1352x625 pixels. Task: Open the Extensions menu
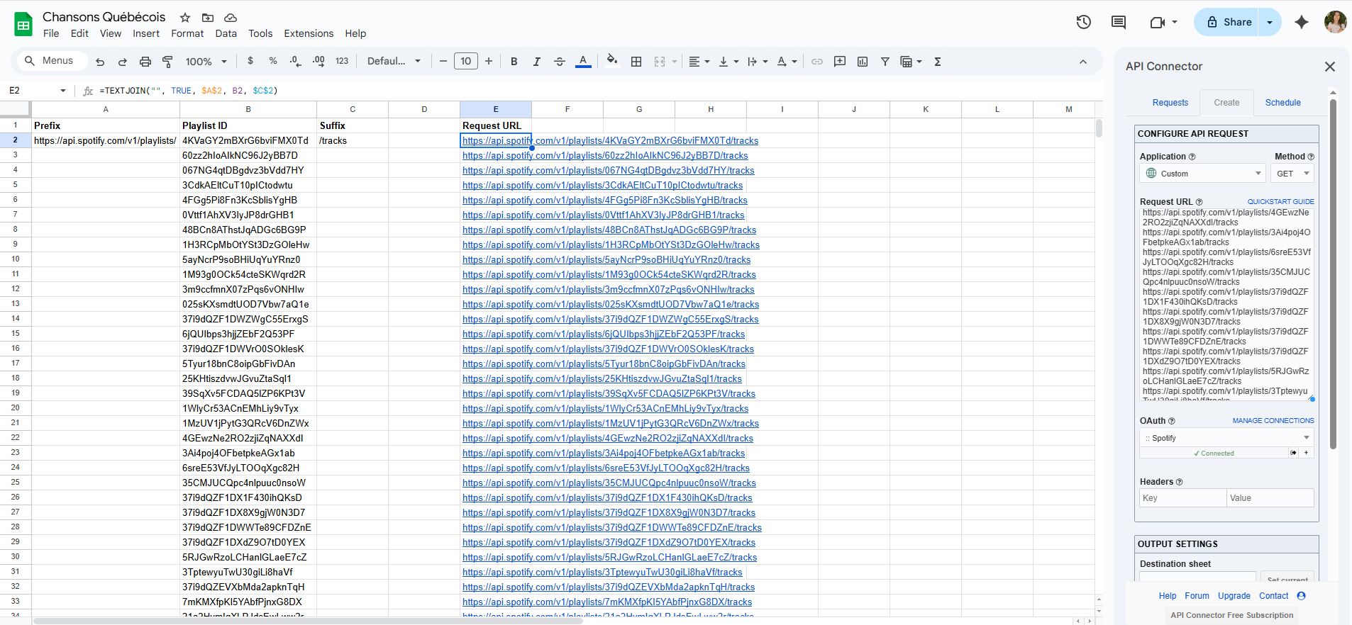[x=309, y=33]
